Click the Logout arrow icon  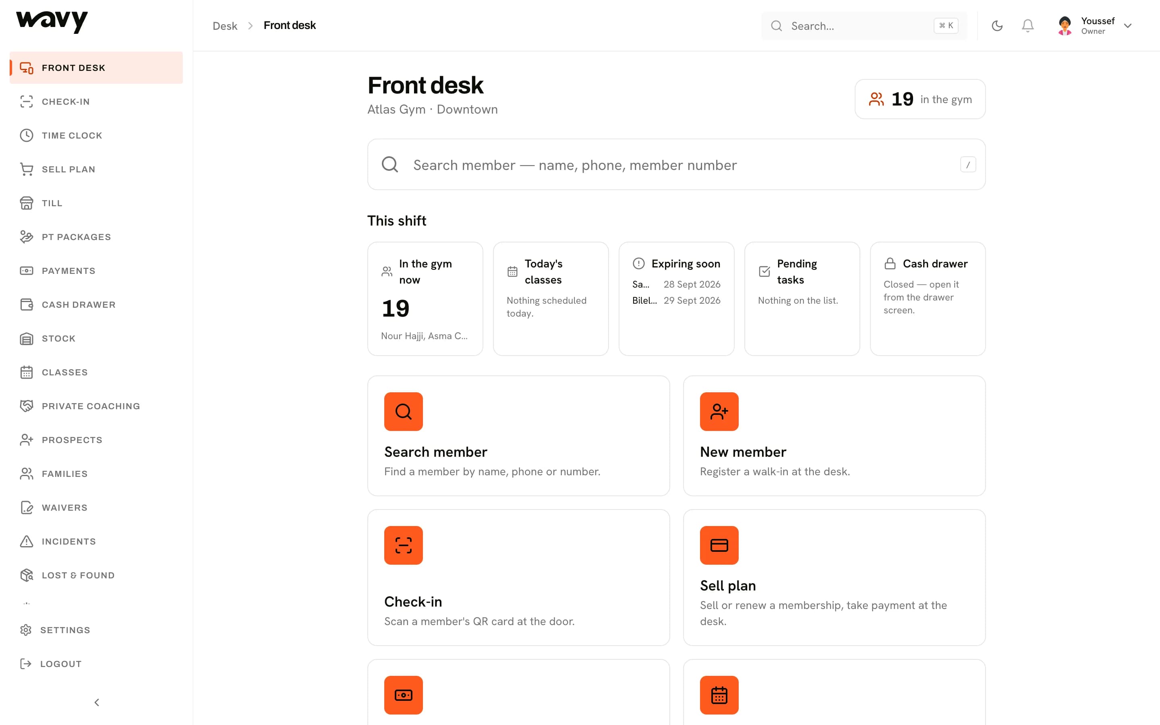pyautogui.click(x=26, y=664)
